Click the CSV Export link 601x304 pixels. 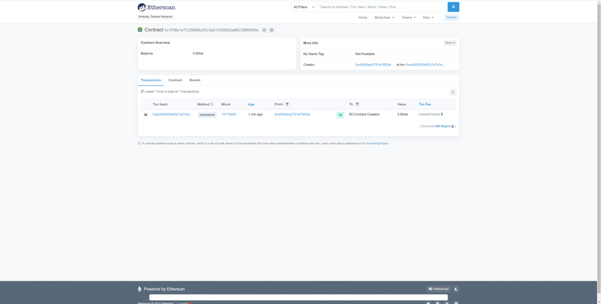(x=443, y=127)
